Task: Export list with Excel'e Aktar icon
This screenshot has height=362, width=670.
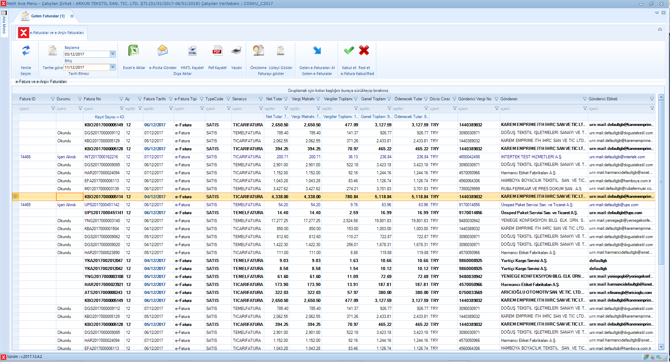Action: pos(134,51)
